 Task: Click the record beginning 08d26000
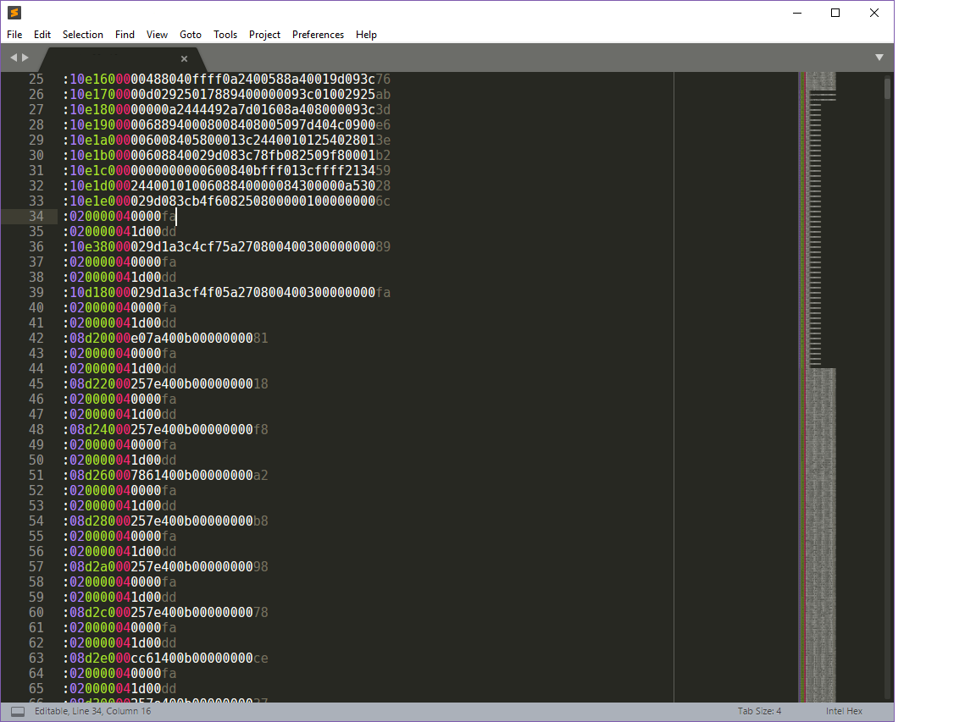(165, 475)
